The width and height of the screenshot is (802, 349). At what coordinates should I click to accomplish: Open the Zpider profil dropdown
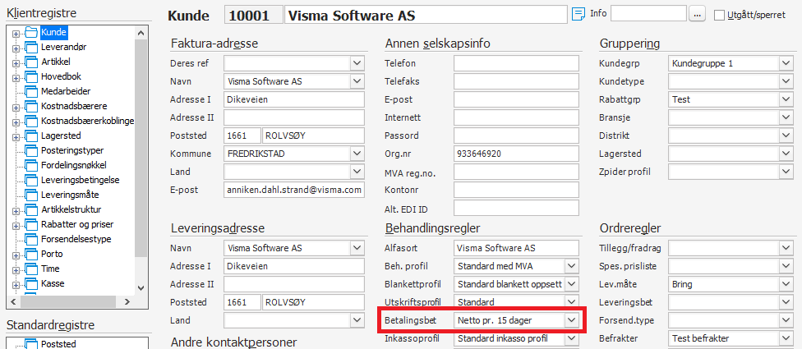click(786, 171)
